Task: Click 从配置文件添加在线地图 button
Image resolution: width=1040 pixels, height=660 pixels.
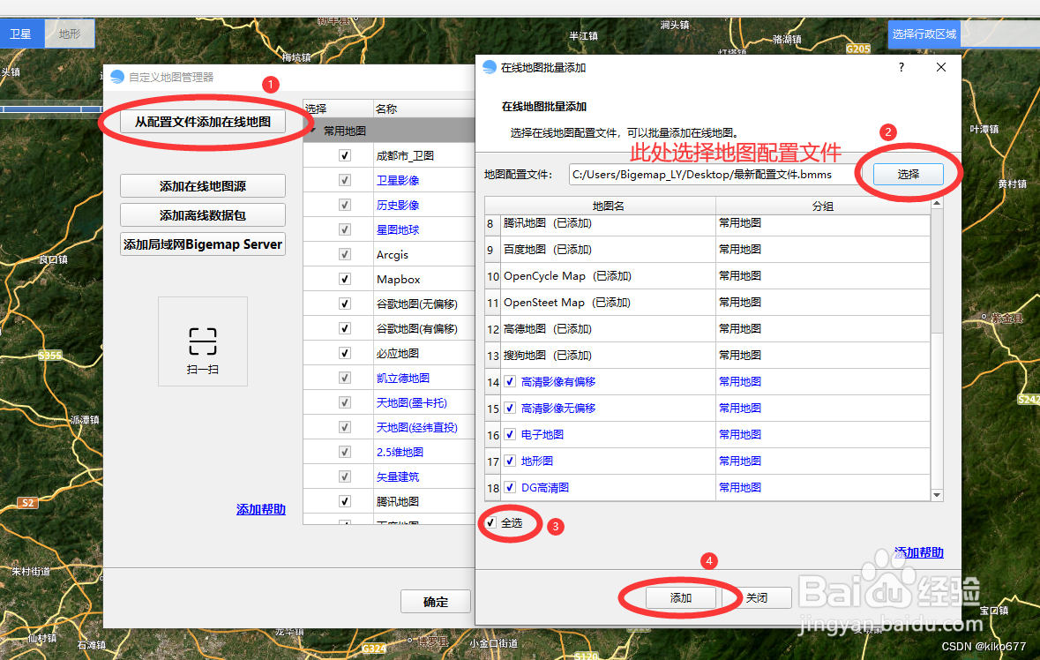Action: 202,121
